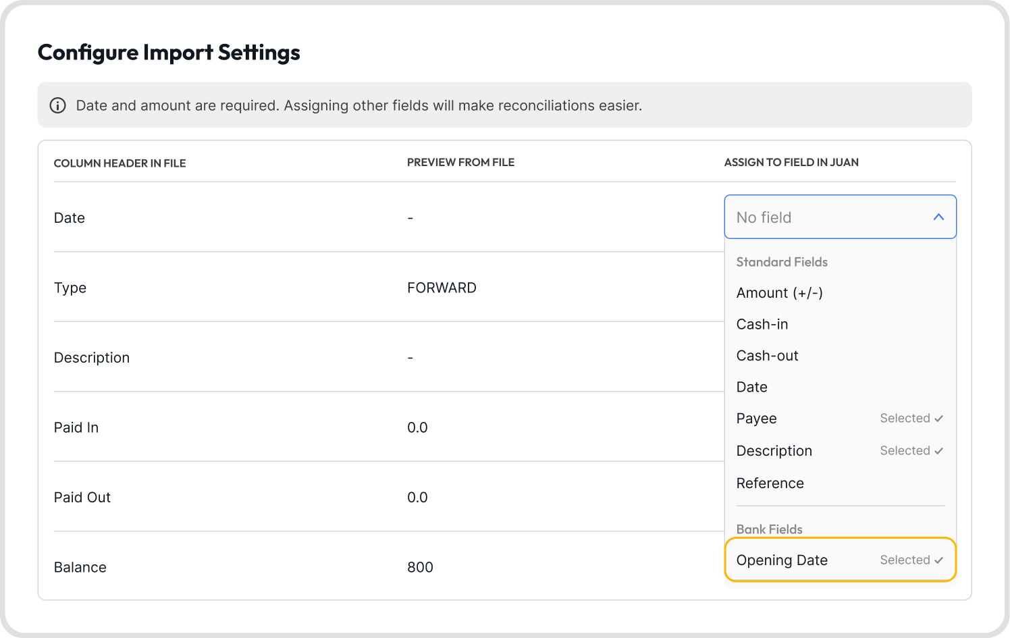
Task: Select the Payee option
Action: pyautogui.click(x=841, y=419)
